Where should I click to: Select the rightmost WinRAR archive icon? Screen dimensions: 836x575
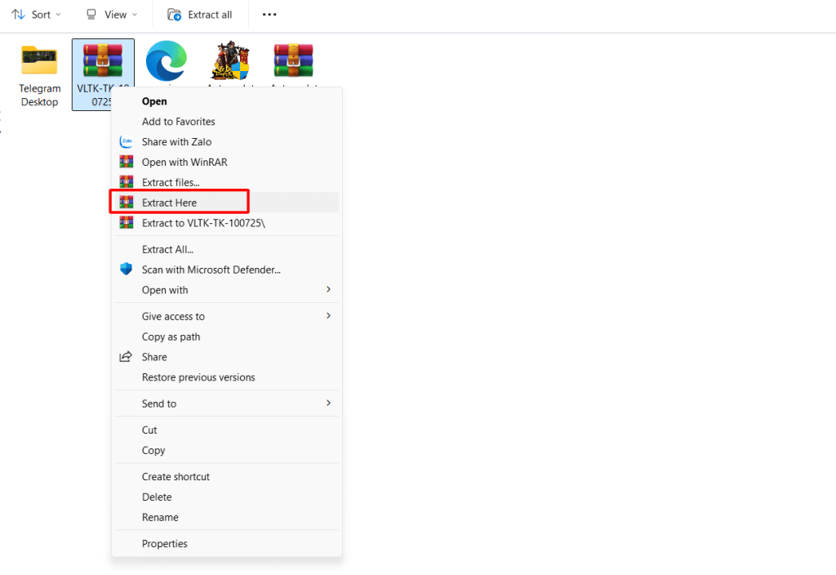coord(293,60)
